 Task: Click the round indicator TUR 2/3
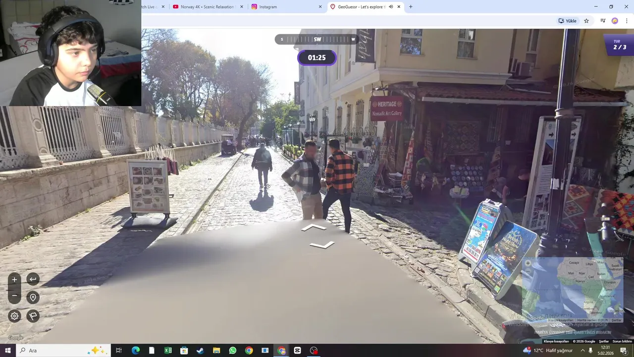[x=620, y=45]
